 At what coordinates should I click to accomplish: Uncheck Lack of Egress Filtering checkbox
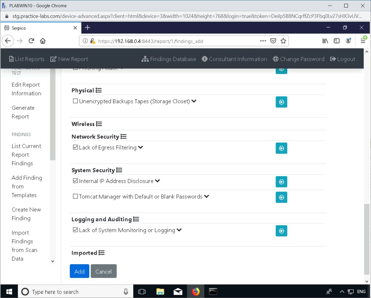[x=75, y=147]
